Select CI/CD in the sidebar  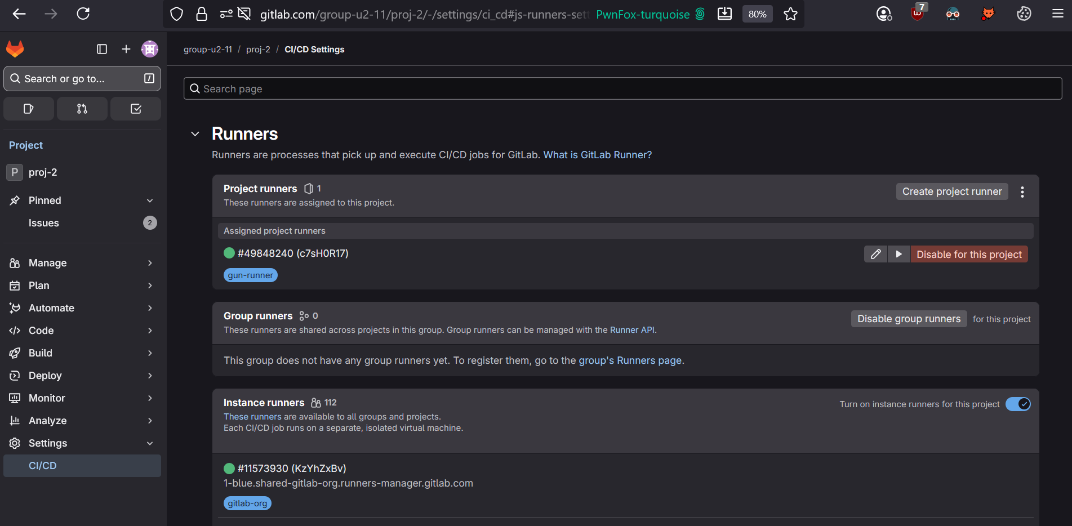click(43, 466)
